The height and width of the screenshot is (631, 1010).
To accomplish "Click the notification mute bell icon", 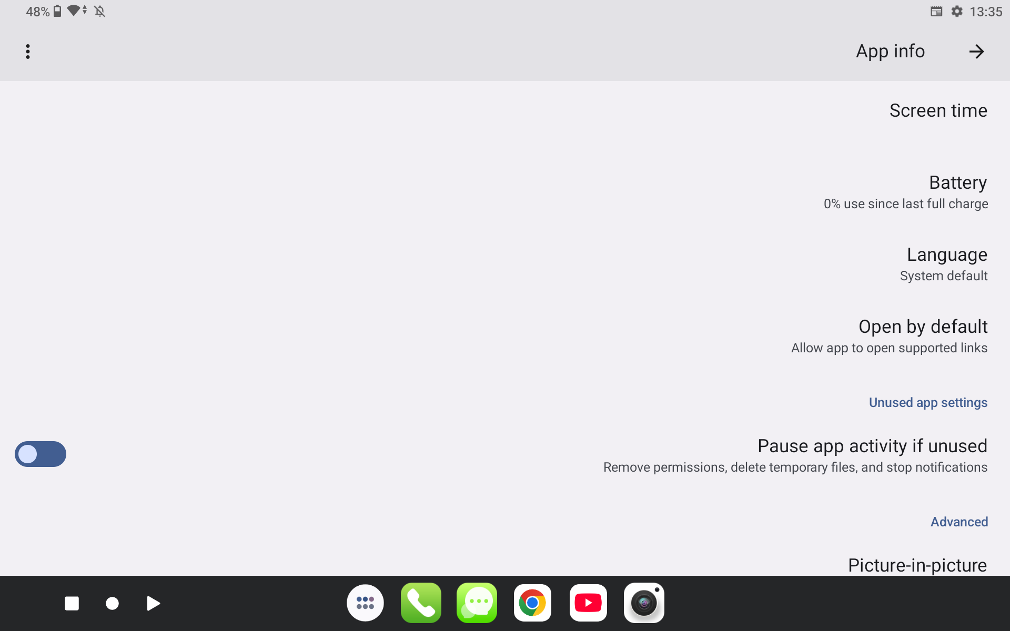I will click(x=100, y=11).
